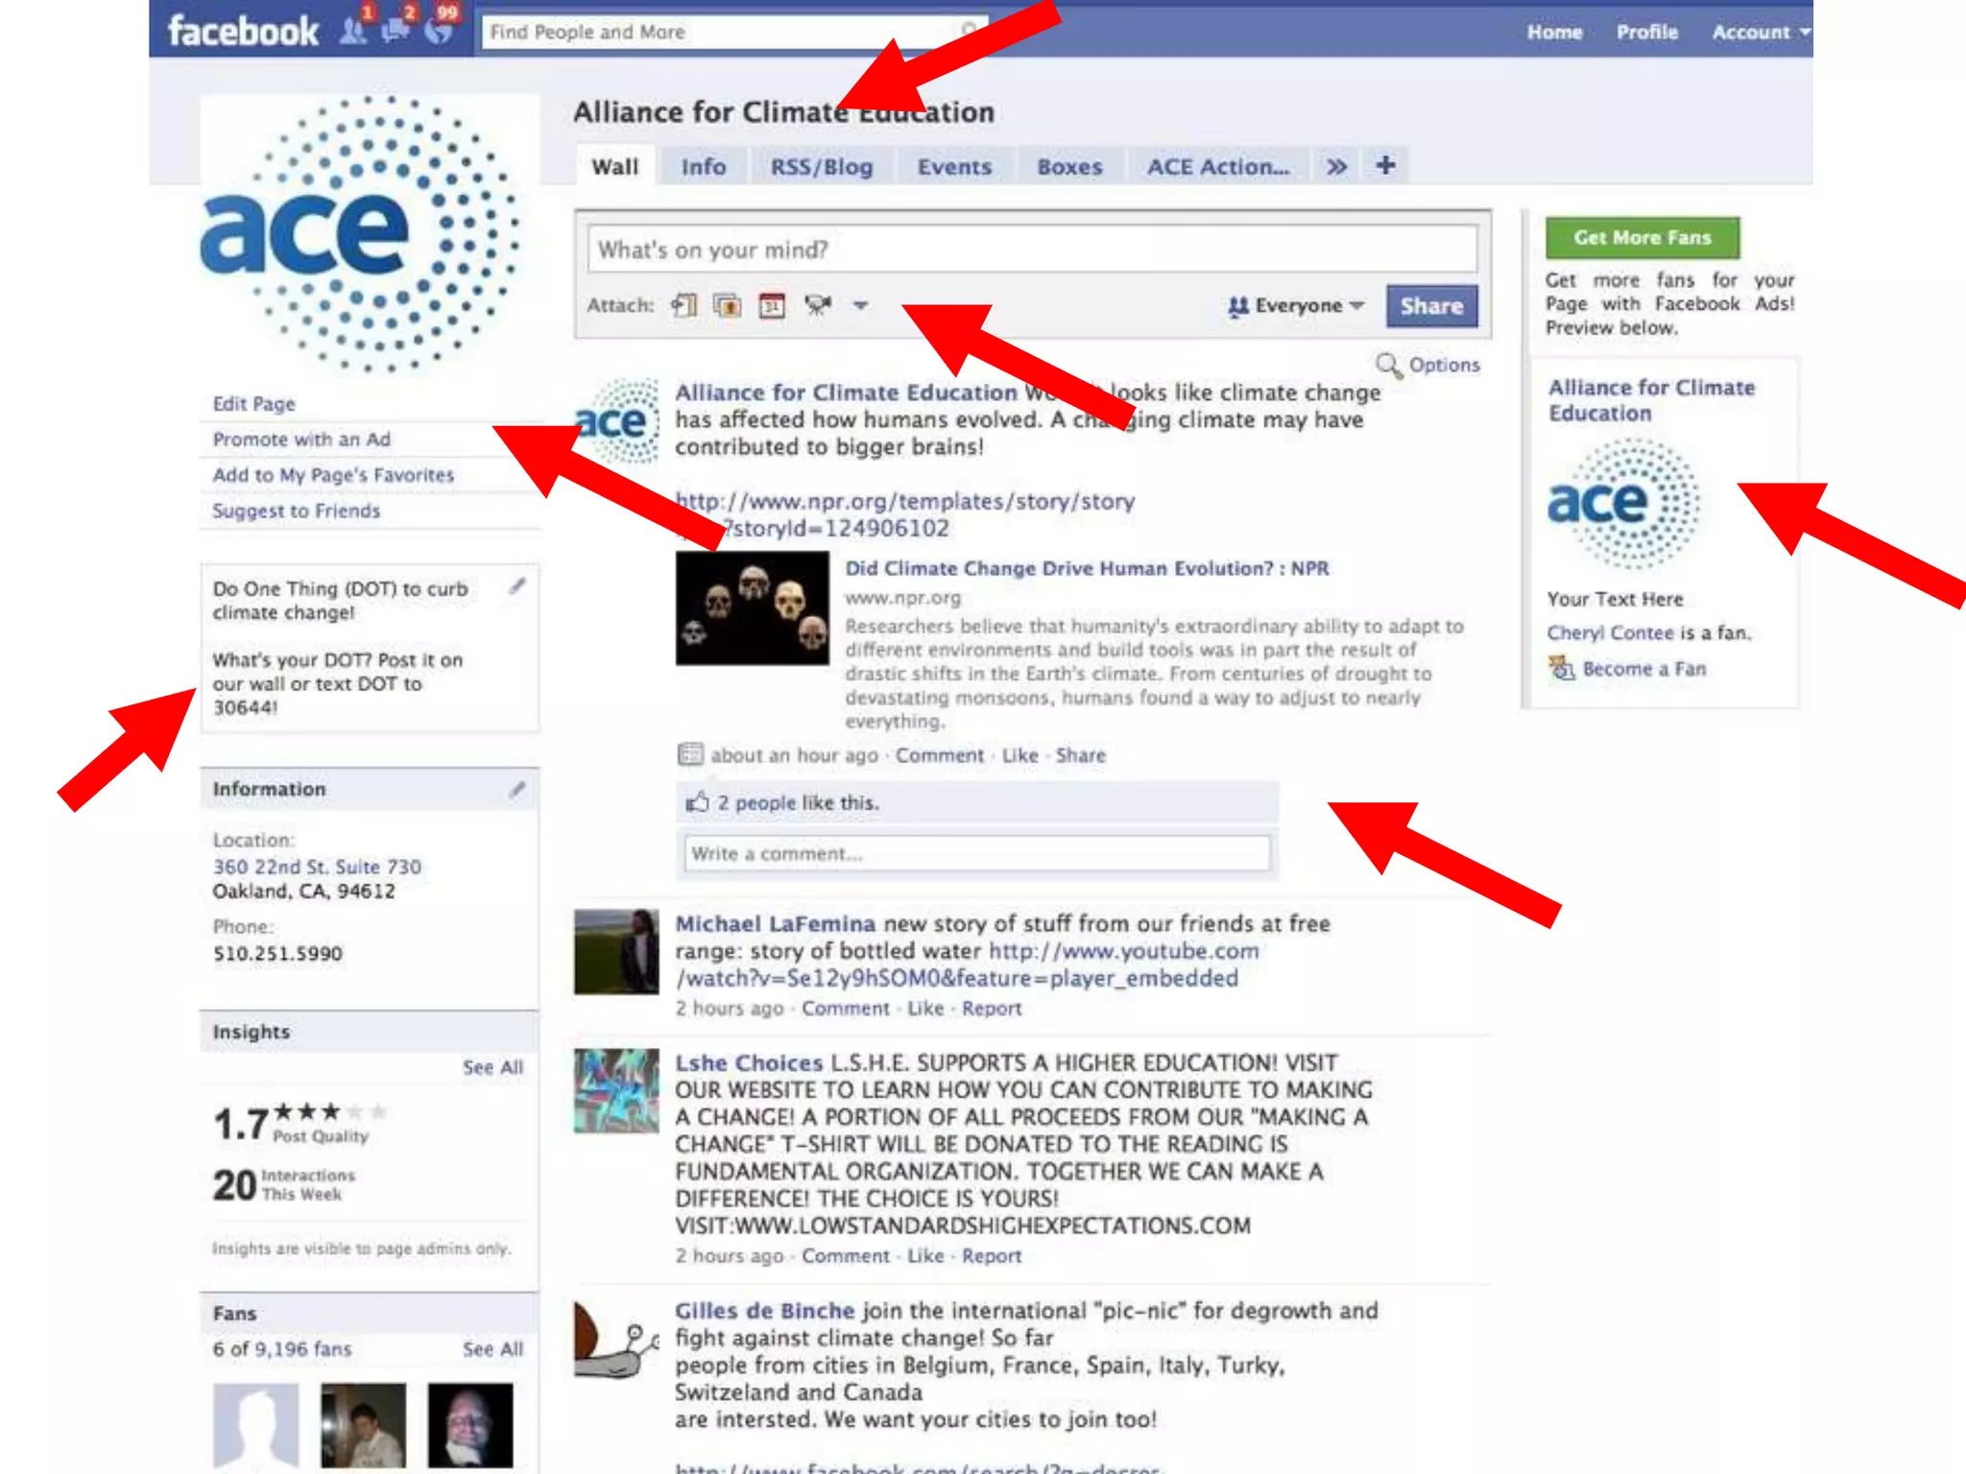
Task: Click the Options magnifier icon
Action: [x=1388, y=365]
